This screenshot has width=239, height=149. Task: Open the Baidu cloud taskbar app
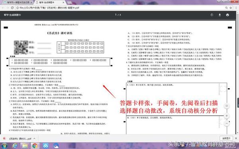45,146
